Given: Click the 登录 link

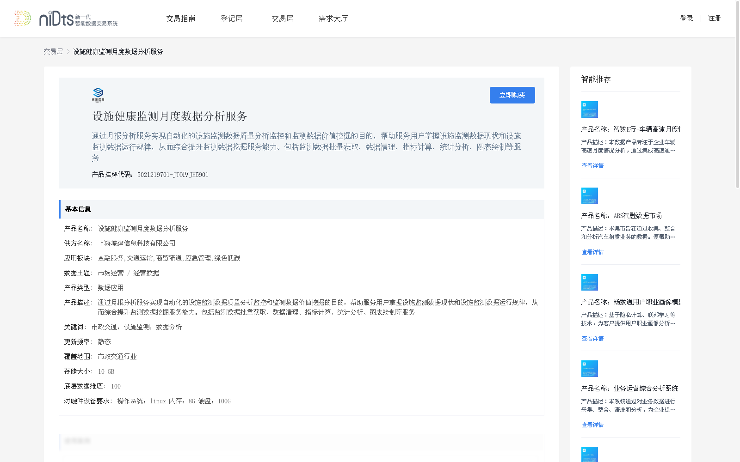Looking at the screenshot, I should [x=686, y=18].
